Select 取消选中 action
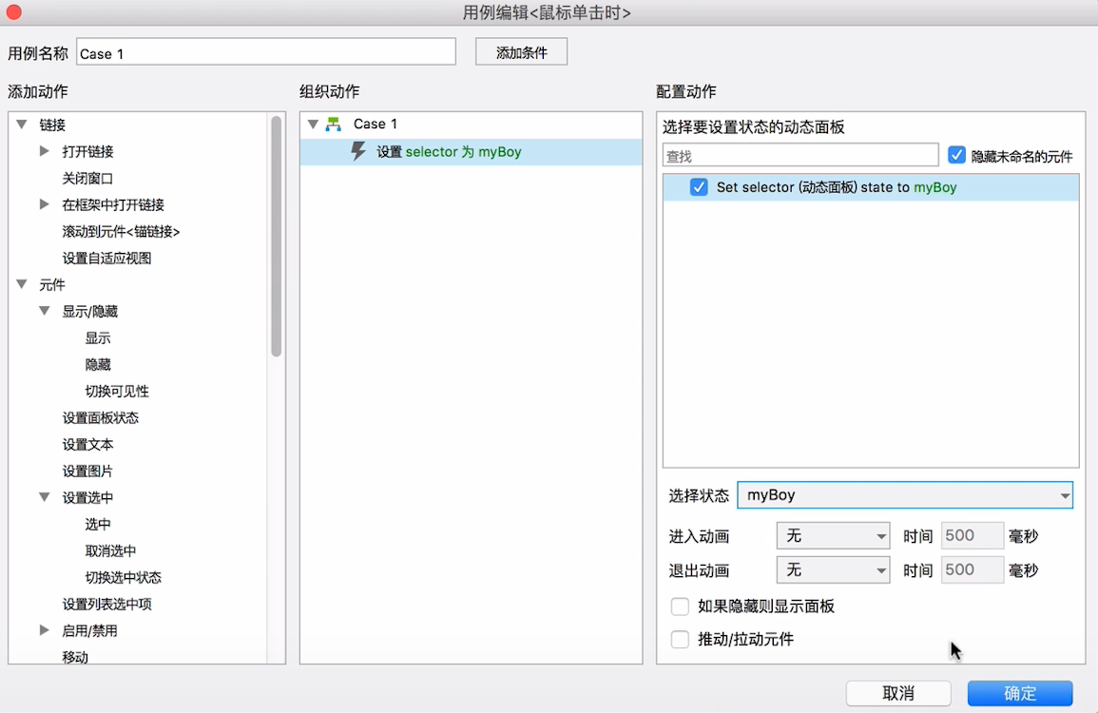Image resolution: width=1098 pixels, height=713 pixels. tap(110, 551)
